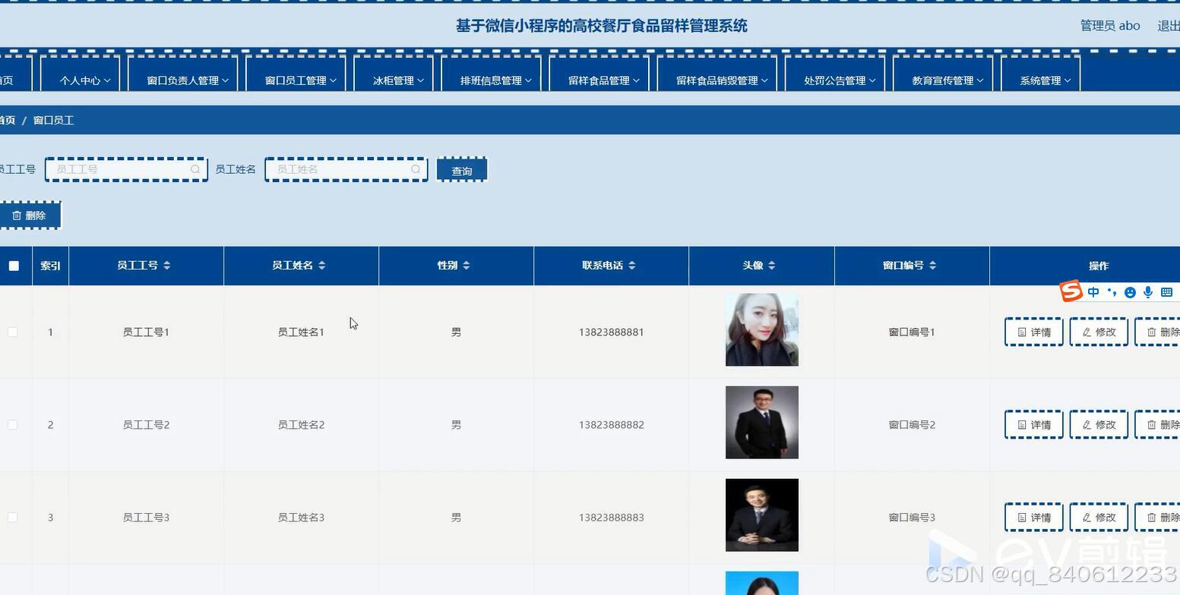Screen dimensions: 1180x595
Task: Click the 删除 bulk delete button
Action: [x=30, y=215]
